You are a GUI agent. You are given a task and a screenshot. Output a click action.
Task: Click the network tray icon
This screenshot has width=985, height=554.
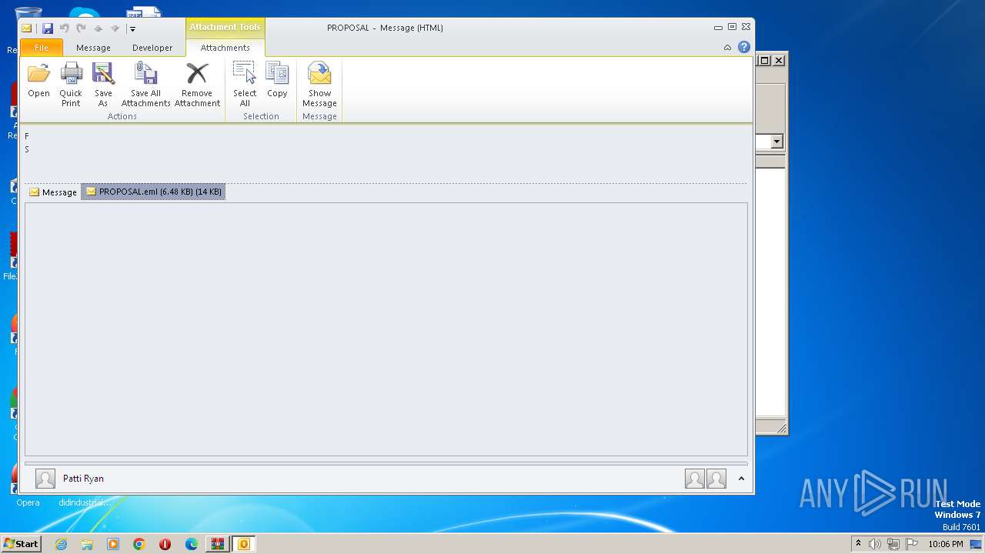893,544
